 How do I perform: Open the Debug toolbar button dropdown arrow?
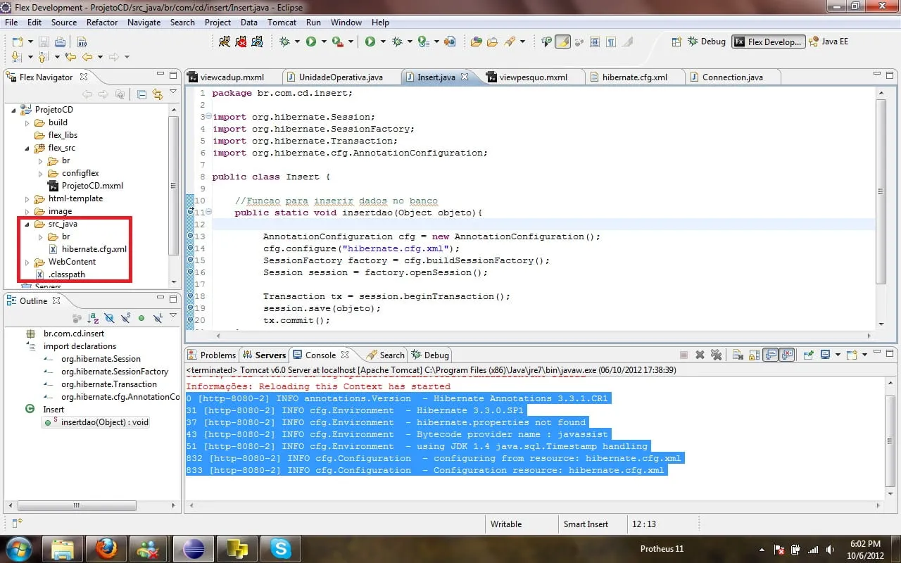click(x=298, y=42)
